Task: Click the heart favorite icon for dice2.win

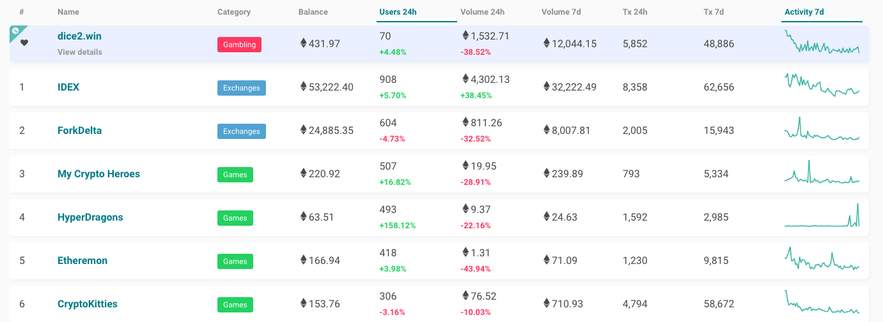Action: tap(24, 43)
